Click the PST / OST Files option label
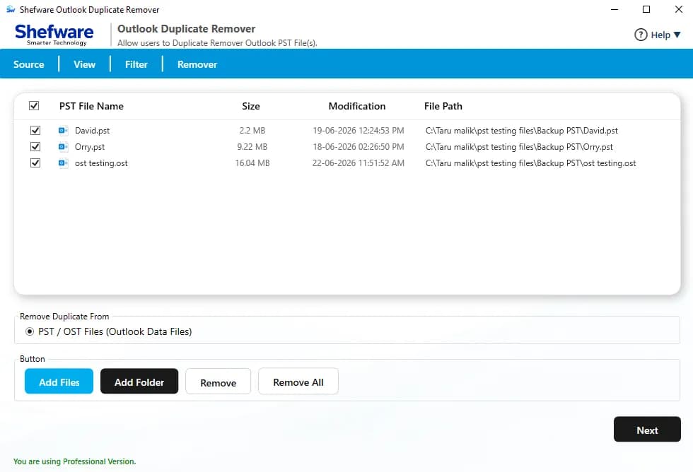Image resolution: width=693 pixels, height=472 pixels. pyautogui.click(x=115, y=332)
